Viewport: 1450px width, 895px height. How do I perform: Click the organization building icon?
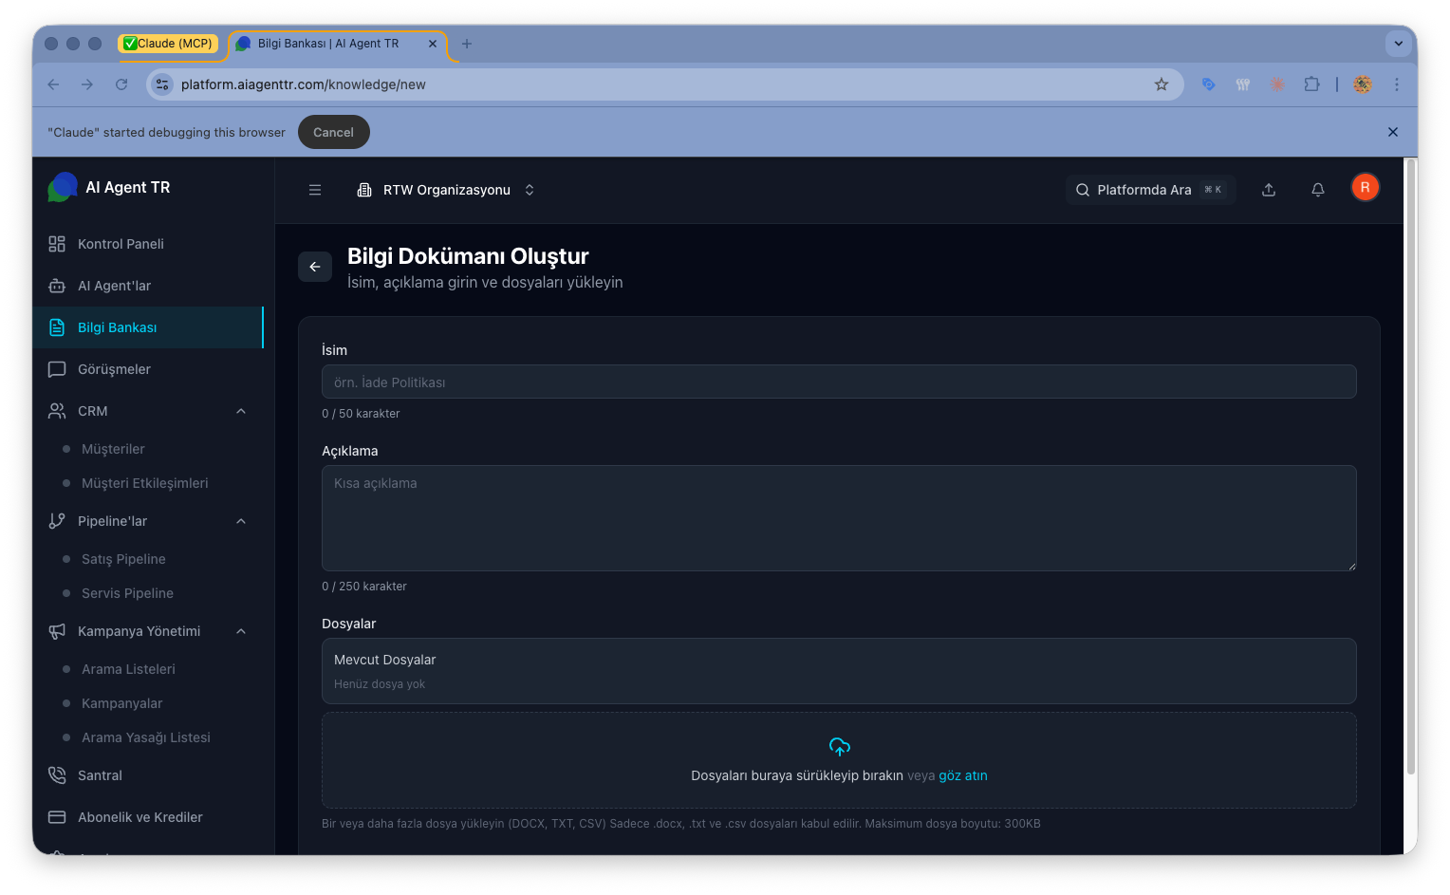tap(363, 190)
